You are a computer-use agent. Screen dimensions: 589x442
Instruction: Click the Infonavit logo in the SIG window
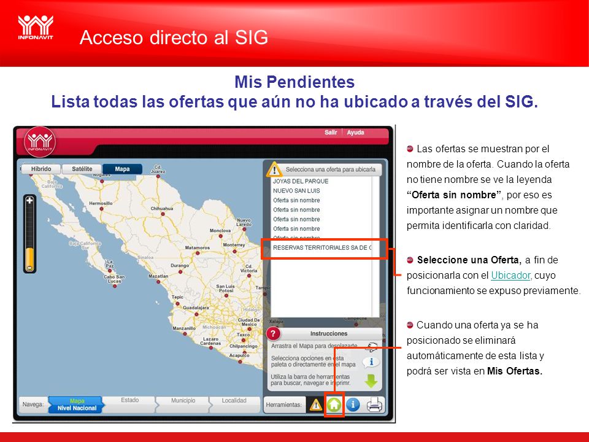(x=40, y=142)
